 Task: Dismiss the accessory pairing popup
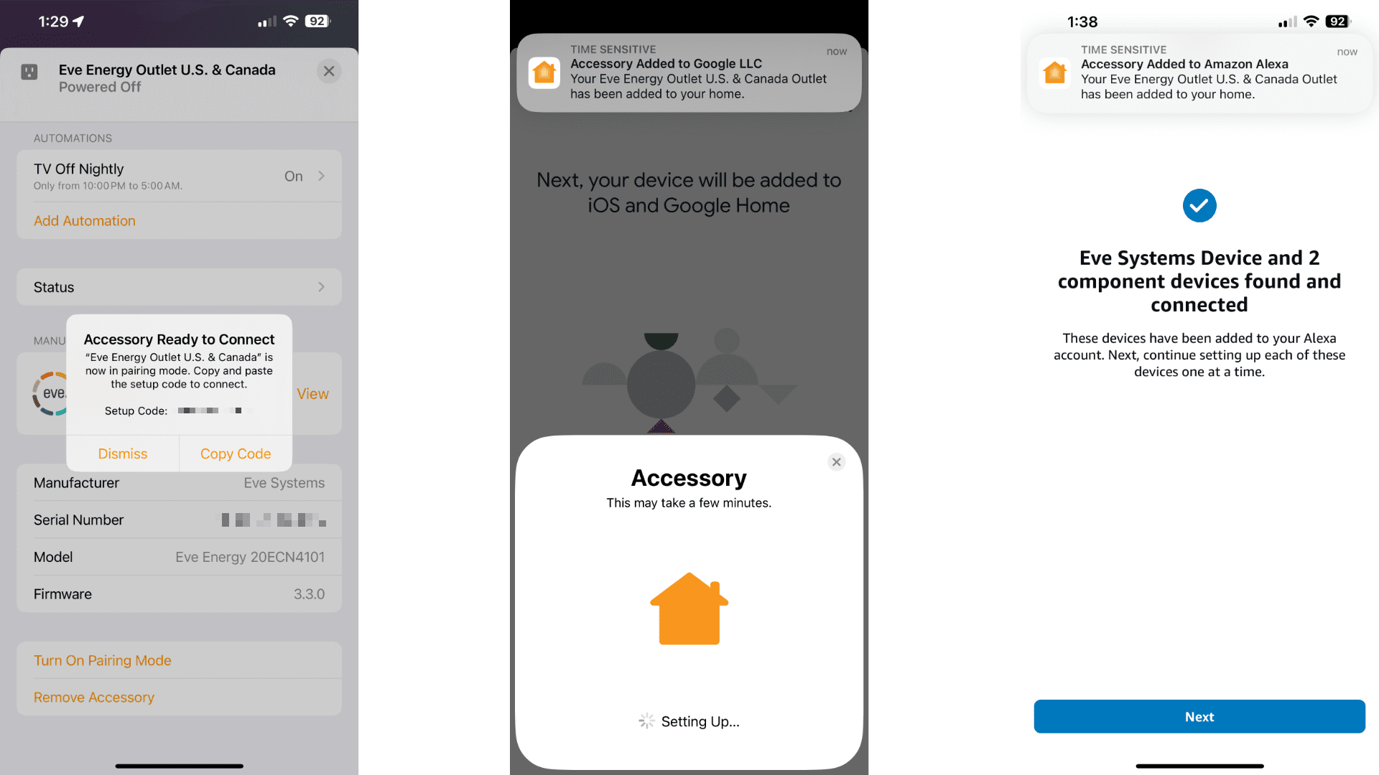[122, 452]
